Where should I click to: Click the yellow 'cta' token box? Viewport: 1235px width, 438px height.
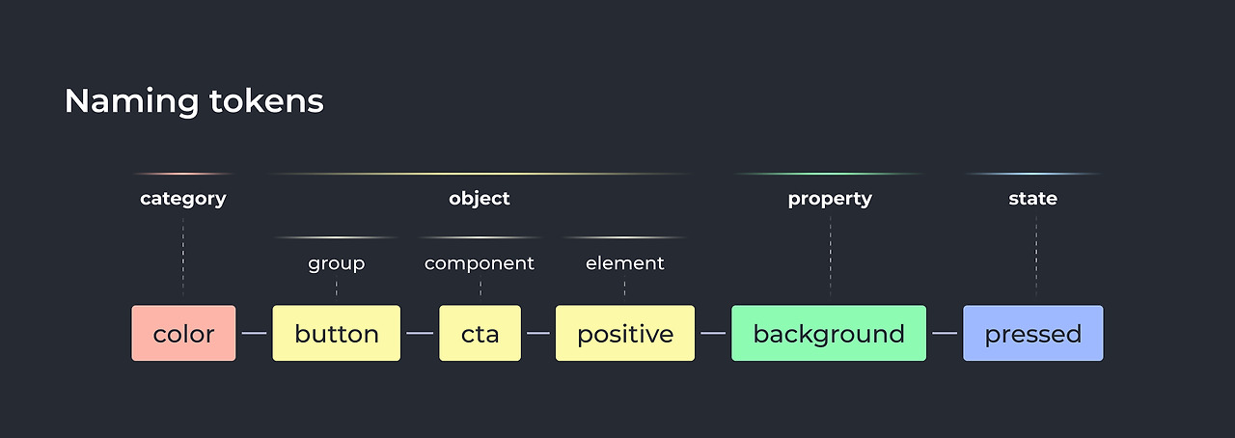[x=480, y=333]
